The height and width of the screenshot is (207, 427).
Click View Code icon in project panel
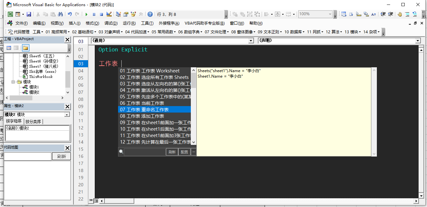click(9, 48)
